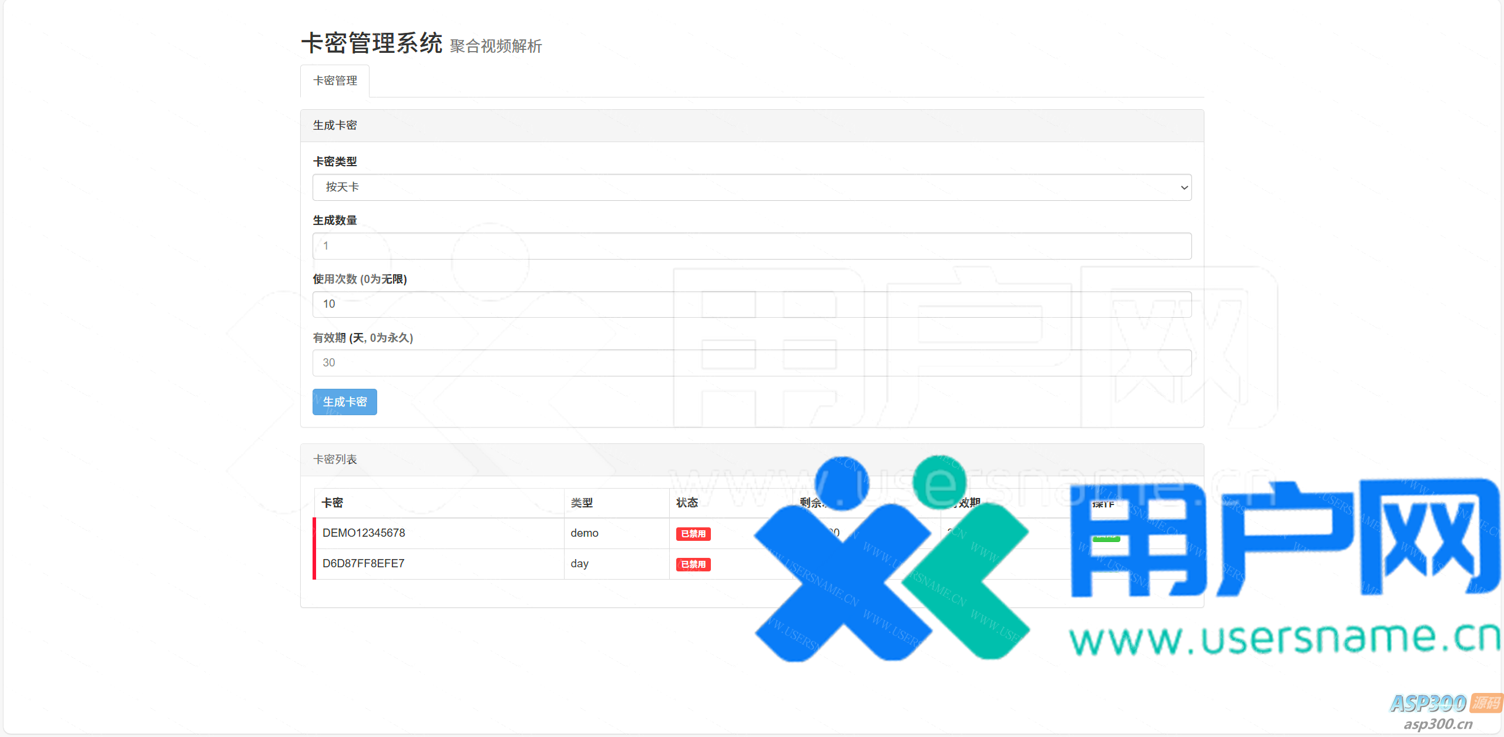The image size is (1504, 737).
Task: Click the www.usersname.cn watermark text
Action: (1284, 639)
